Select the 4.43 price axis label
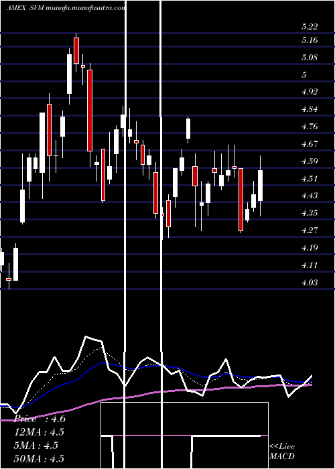This screenshot has height=469, width=335. (310, 196)
